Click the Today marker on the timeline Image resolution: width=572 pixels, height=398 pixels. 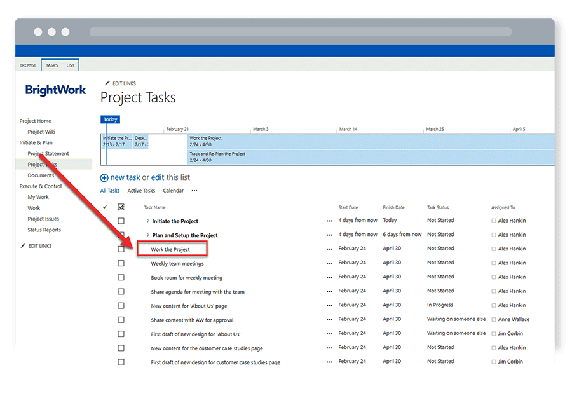(110, 120)
